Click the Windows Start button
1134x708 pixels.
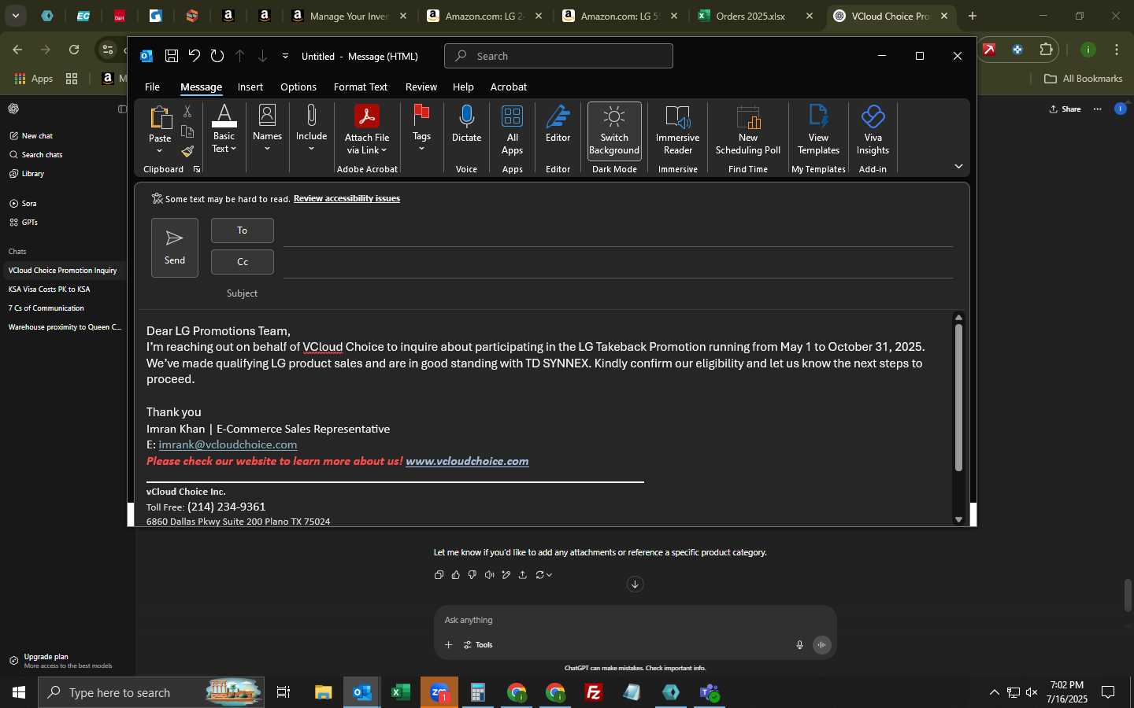click(19, 692)
